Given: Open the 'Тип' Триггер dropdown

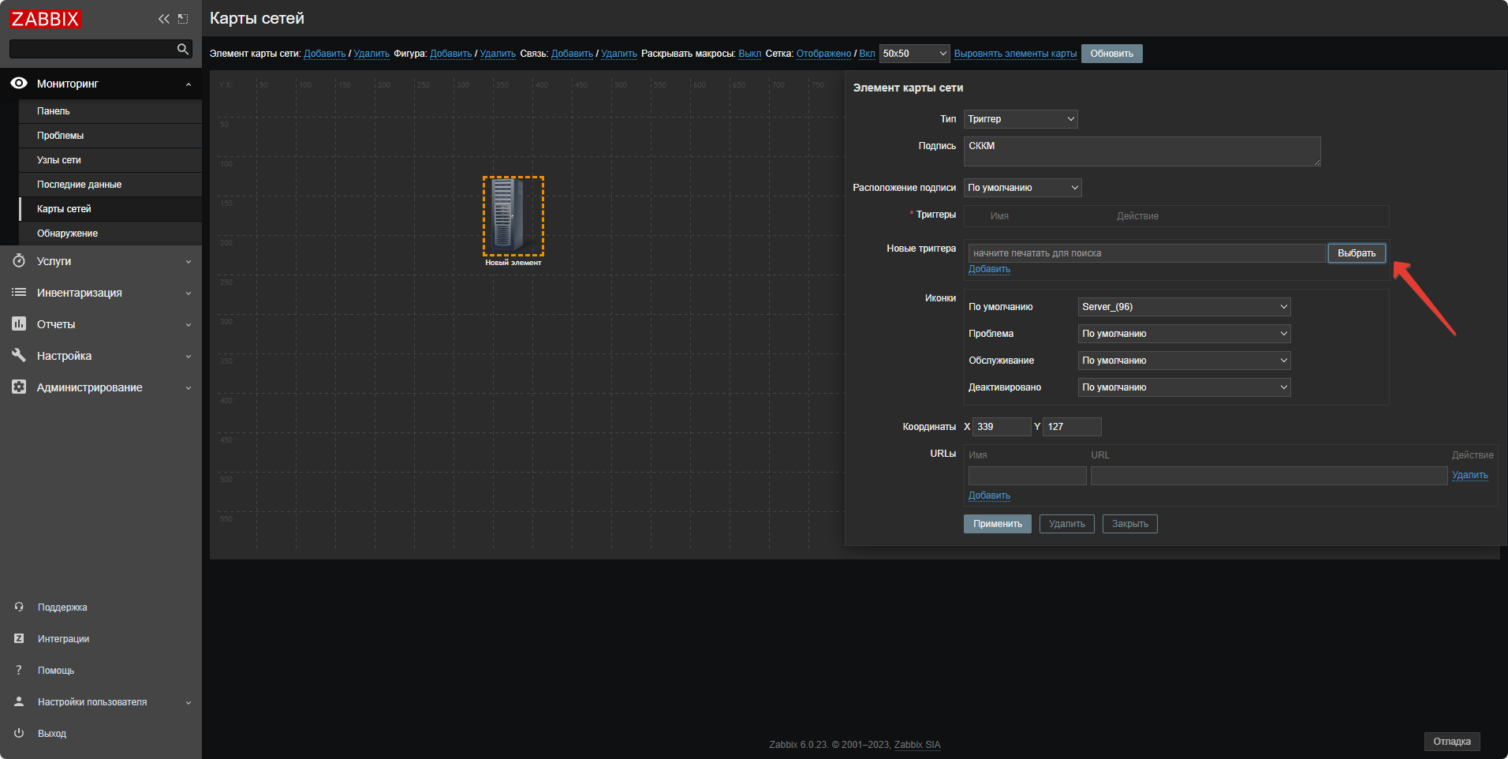Looking at the screenshot, I should click(x=1021, y=119).
